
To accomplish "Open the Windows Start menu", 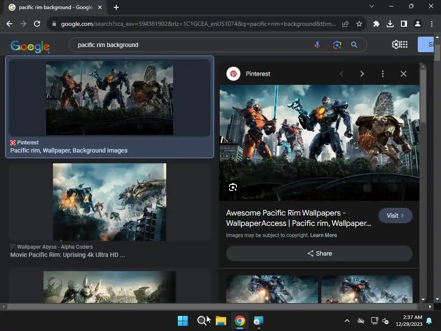I will 183,321.
